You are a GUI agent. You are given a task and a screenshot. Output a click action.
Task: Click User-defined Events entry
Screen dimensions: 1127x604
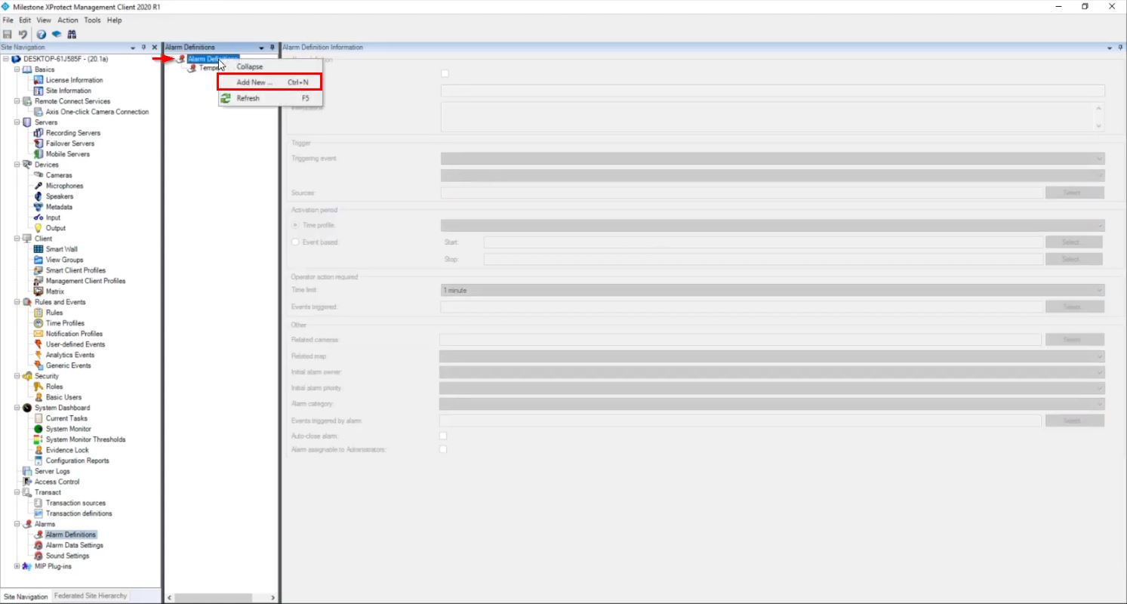[75, 344]
